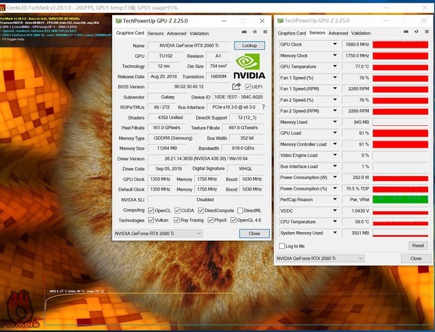The image size is (435, 332).
Task: Click the GPU-Z title bar icon of Sensors window
Action: [280, 20]
